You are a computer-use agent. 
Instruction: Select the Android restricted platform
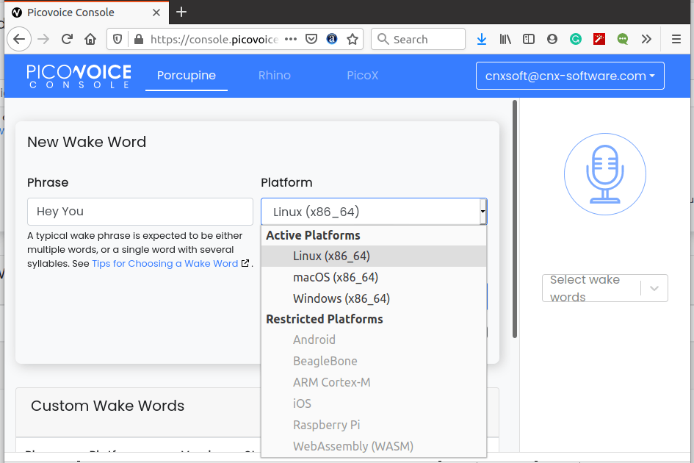(x=374, y=340)
